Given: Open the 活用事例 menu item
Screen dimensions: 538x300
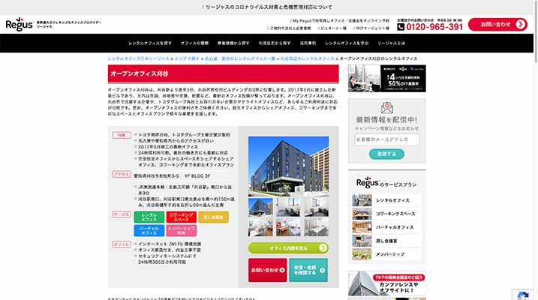Looking at the screenshot, I should pos(308,43).
